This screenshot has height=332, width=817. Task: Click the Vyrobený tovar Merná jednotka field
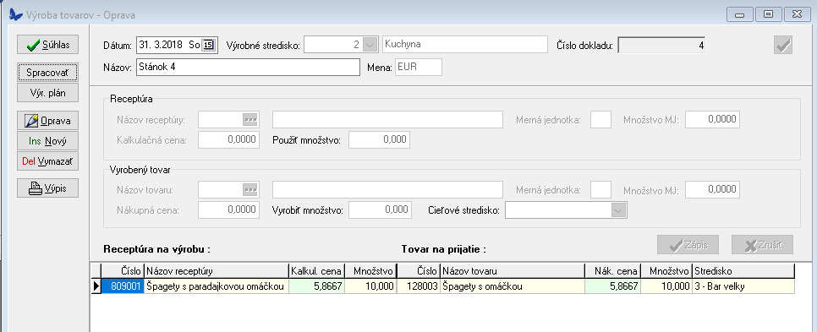(x=600, y=190)
